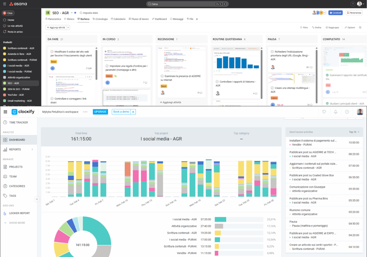Expand the REPORTS submenu chevron
367x257 pixels.
[x=32, y=150]
